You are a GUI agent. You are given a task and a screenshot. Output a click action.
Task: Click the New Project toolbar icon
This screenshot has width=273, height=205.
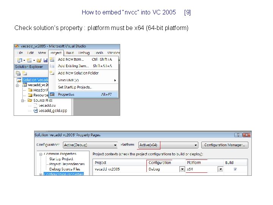[x=20, y=60]
